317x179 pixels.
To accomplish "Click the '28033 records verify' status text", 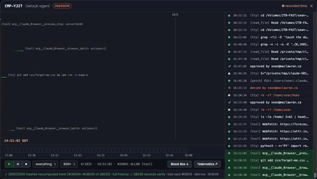I will (149, 174).
